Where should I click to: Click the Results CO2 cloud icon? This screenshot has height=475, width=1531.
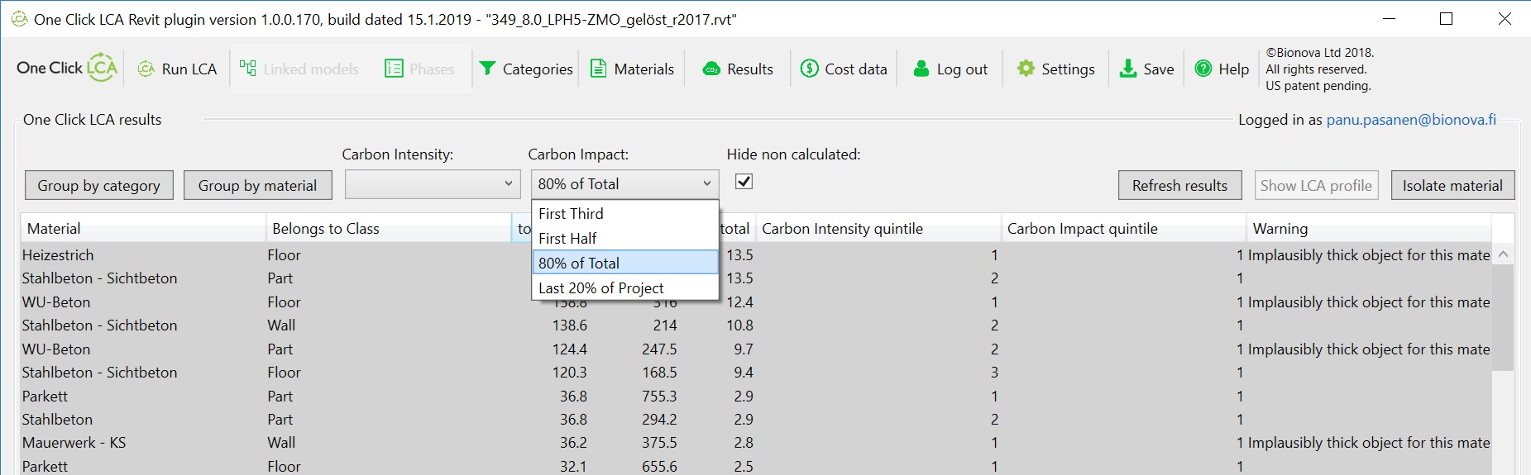coord(711,69)
